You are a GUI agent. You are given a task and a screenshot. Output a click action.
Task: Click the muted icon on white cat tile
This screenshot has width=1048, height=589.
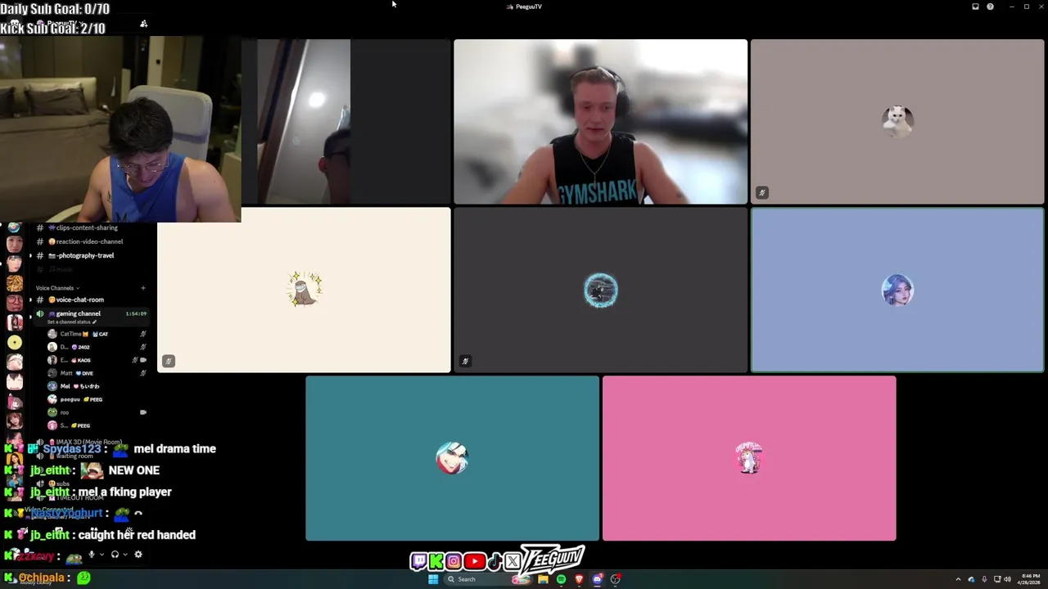click(x=761, y=193)
